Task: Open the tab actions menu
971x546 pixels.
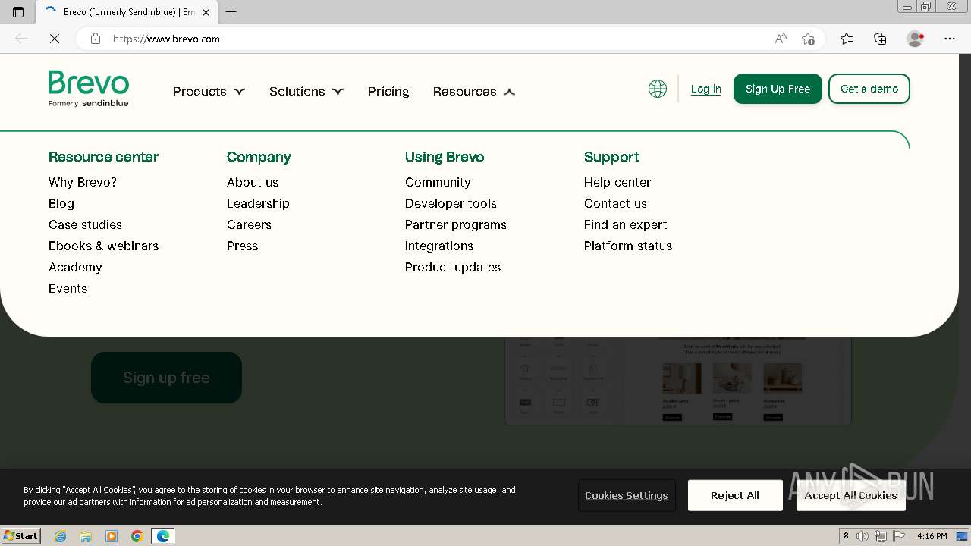Action: pos(18,12)
